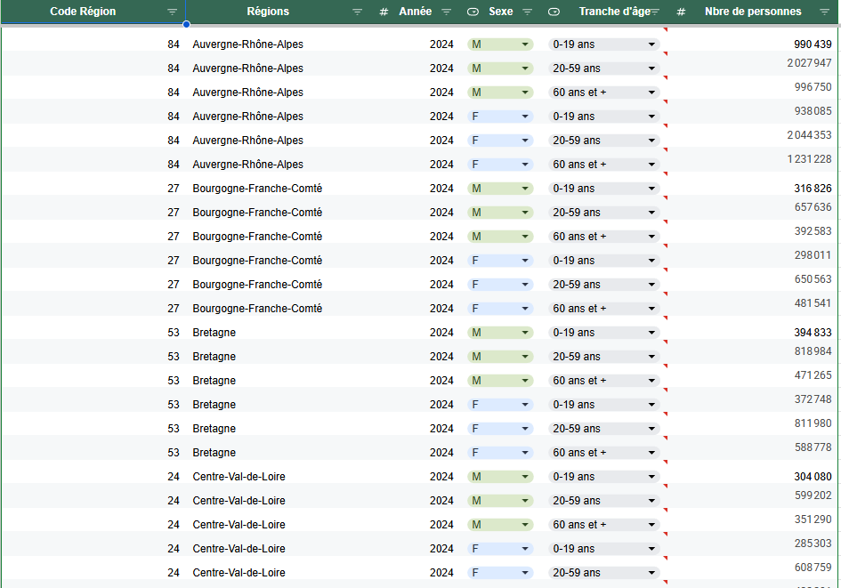Open filter icon in Tranche d'âge header

point(654,12)
